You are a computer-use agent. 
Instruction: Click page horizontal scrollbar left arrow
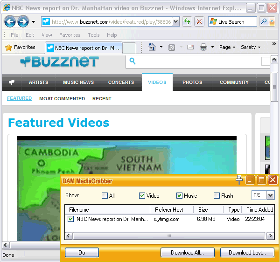coord(6,245)
